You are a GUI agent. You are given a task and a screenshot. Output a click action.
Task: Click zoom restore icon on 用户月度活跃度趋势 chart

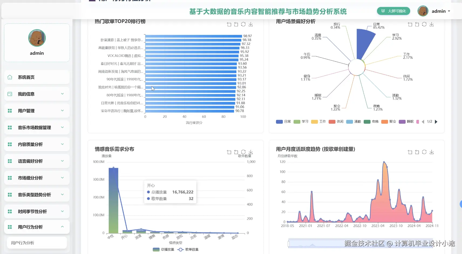pos(417,152)
